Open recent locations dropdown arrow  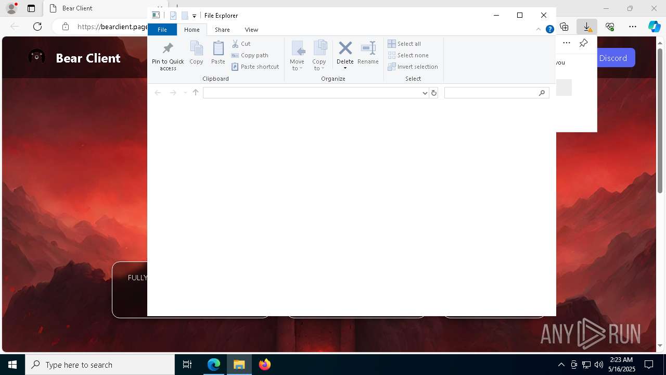click(185, 93)
